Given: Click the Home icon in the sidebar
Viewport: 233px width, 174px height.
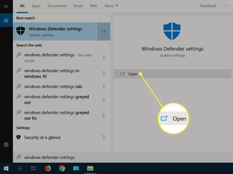Looking at the screenshot, I should [x=6, y=20].
